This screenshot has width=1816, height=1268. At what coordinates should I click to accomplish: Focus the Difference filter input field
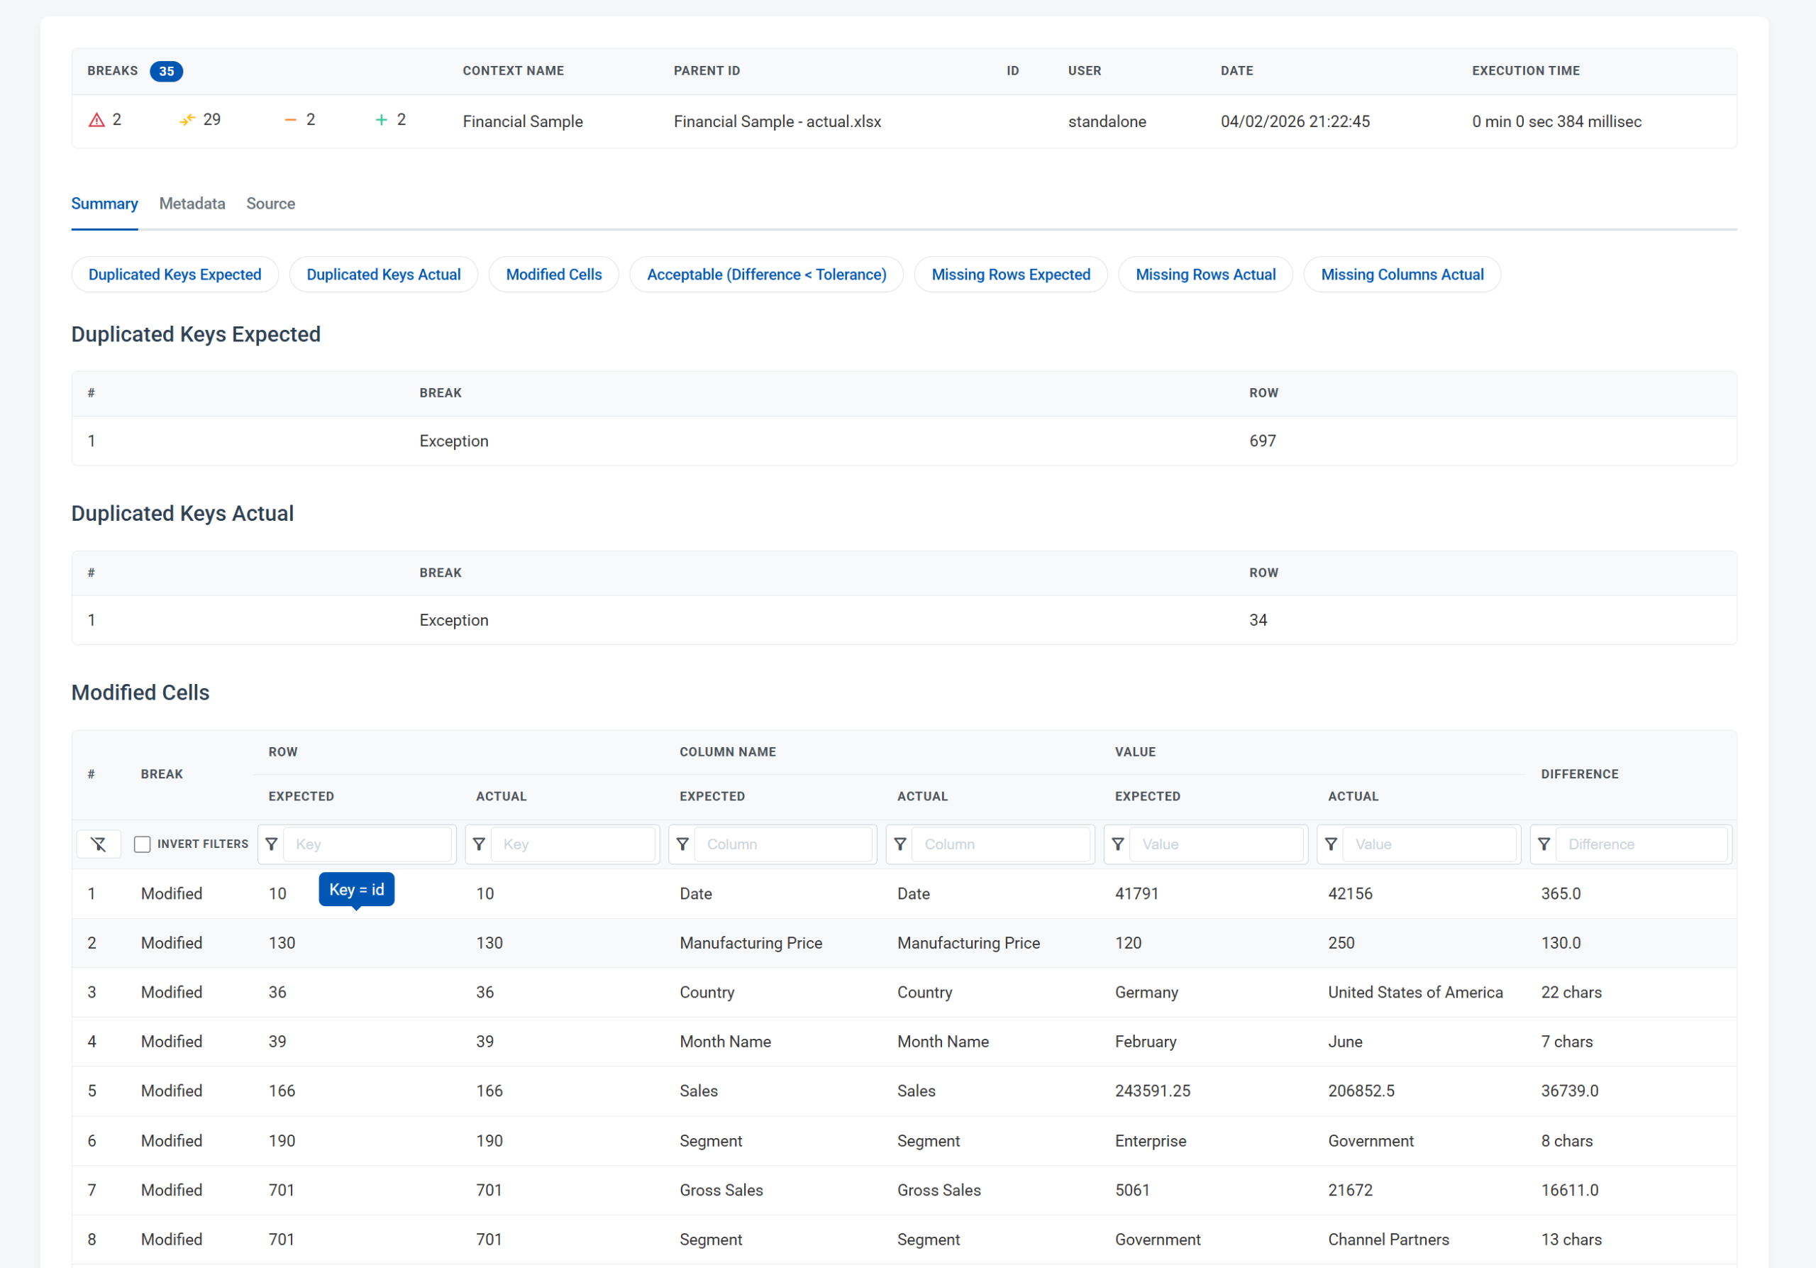[1641, 844]
